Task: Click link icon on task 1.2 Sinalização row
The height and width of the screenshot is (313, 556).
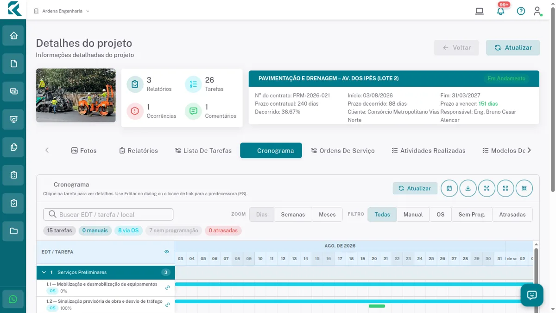Action: point(168,305)
